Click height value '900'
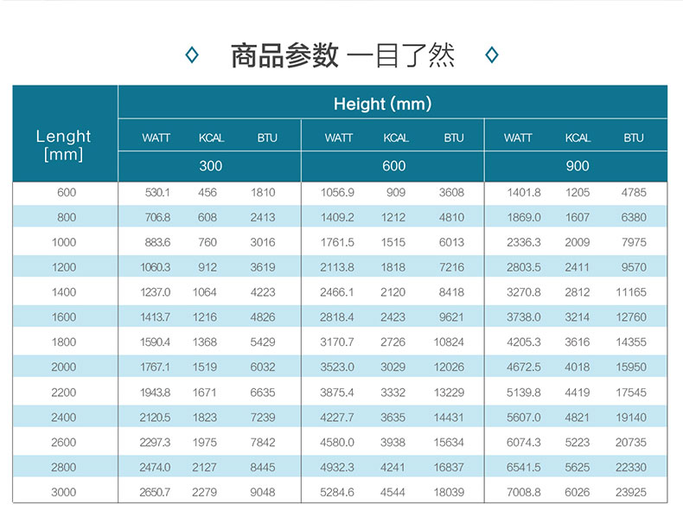The width and height of the screenshot is (683, 524). [578, 166]
